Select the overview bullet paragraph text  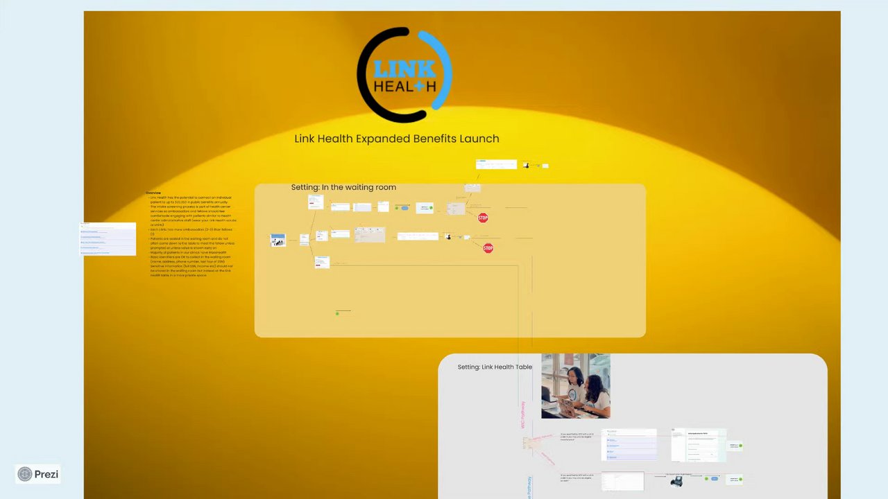[192, 236]
